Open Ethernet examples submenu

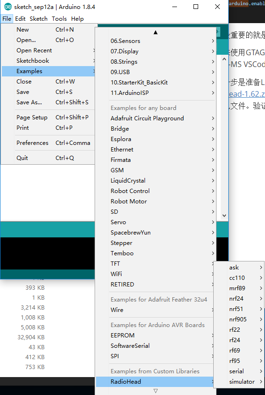coord(155,149)
